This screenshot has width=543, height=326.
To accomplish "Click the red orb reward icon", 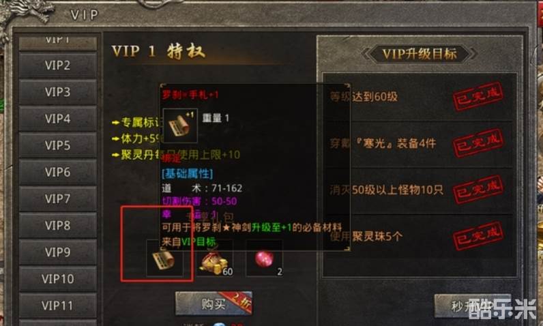I will 264,259.
